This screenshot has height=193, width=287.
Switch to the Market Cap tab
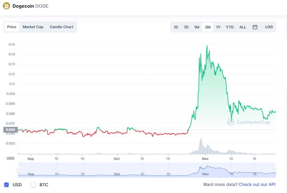pyautogui.click(x=33, y=27)
